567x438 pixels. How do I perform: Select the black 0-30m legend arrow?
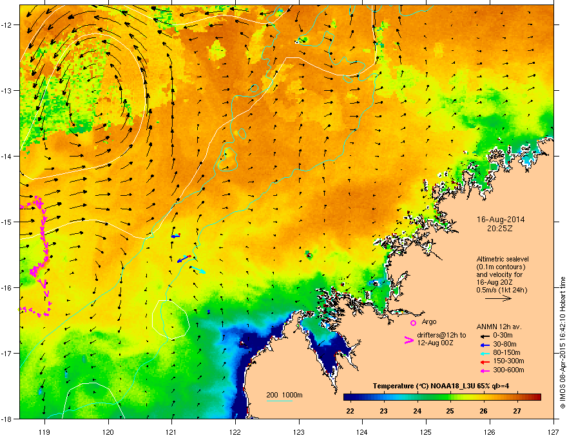[x=485, y=336]
